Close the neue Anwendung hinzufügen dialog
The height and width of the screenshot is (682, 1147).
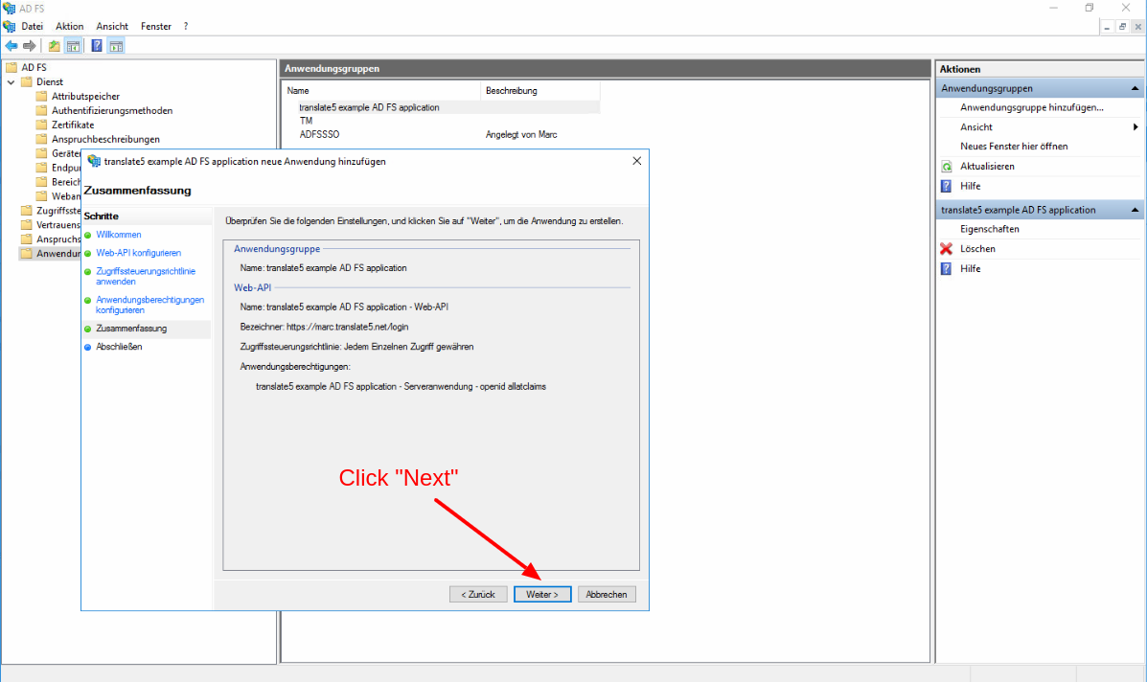coord(636,161)
